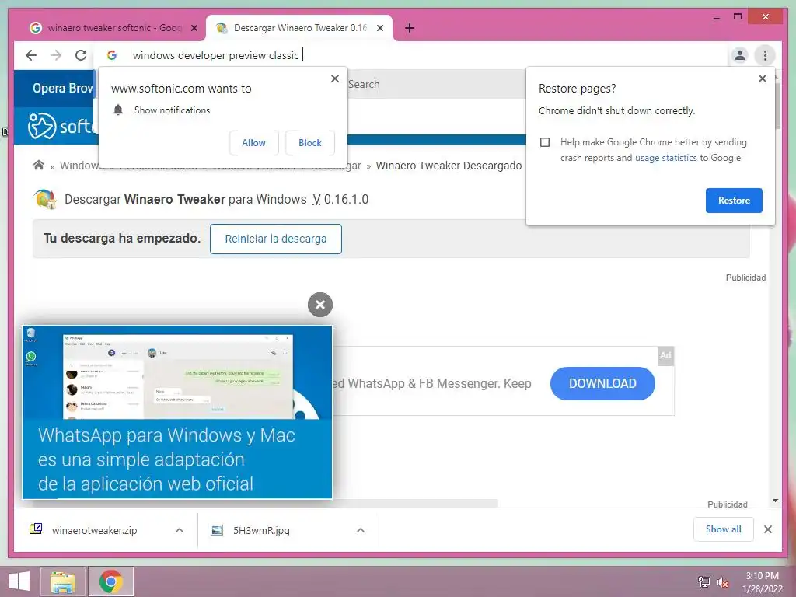The width and height of the screenshot is (796, 597).
Task: Click the muted volume tray icon
Action: click(722, 582)
